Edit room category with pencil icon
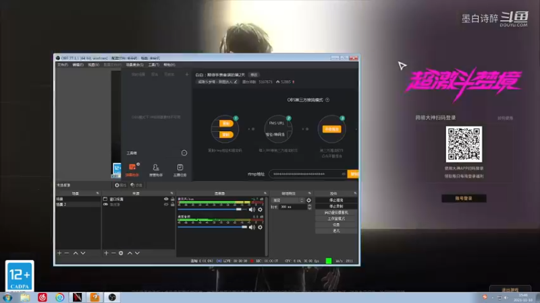 click(x=236, y=81)
